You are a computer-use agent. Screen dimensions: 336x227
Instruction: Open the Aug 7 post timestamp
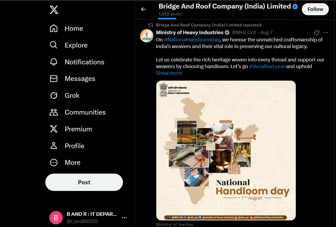(266, 33)
